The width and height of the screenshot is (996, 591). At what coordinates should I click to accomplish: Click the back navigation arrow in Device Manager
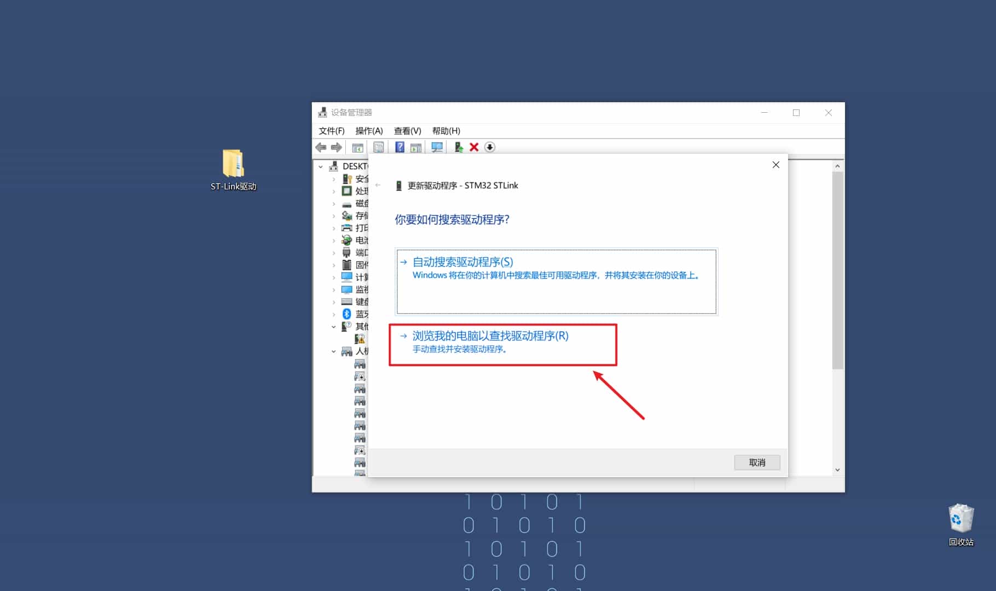pos(321,147)
